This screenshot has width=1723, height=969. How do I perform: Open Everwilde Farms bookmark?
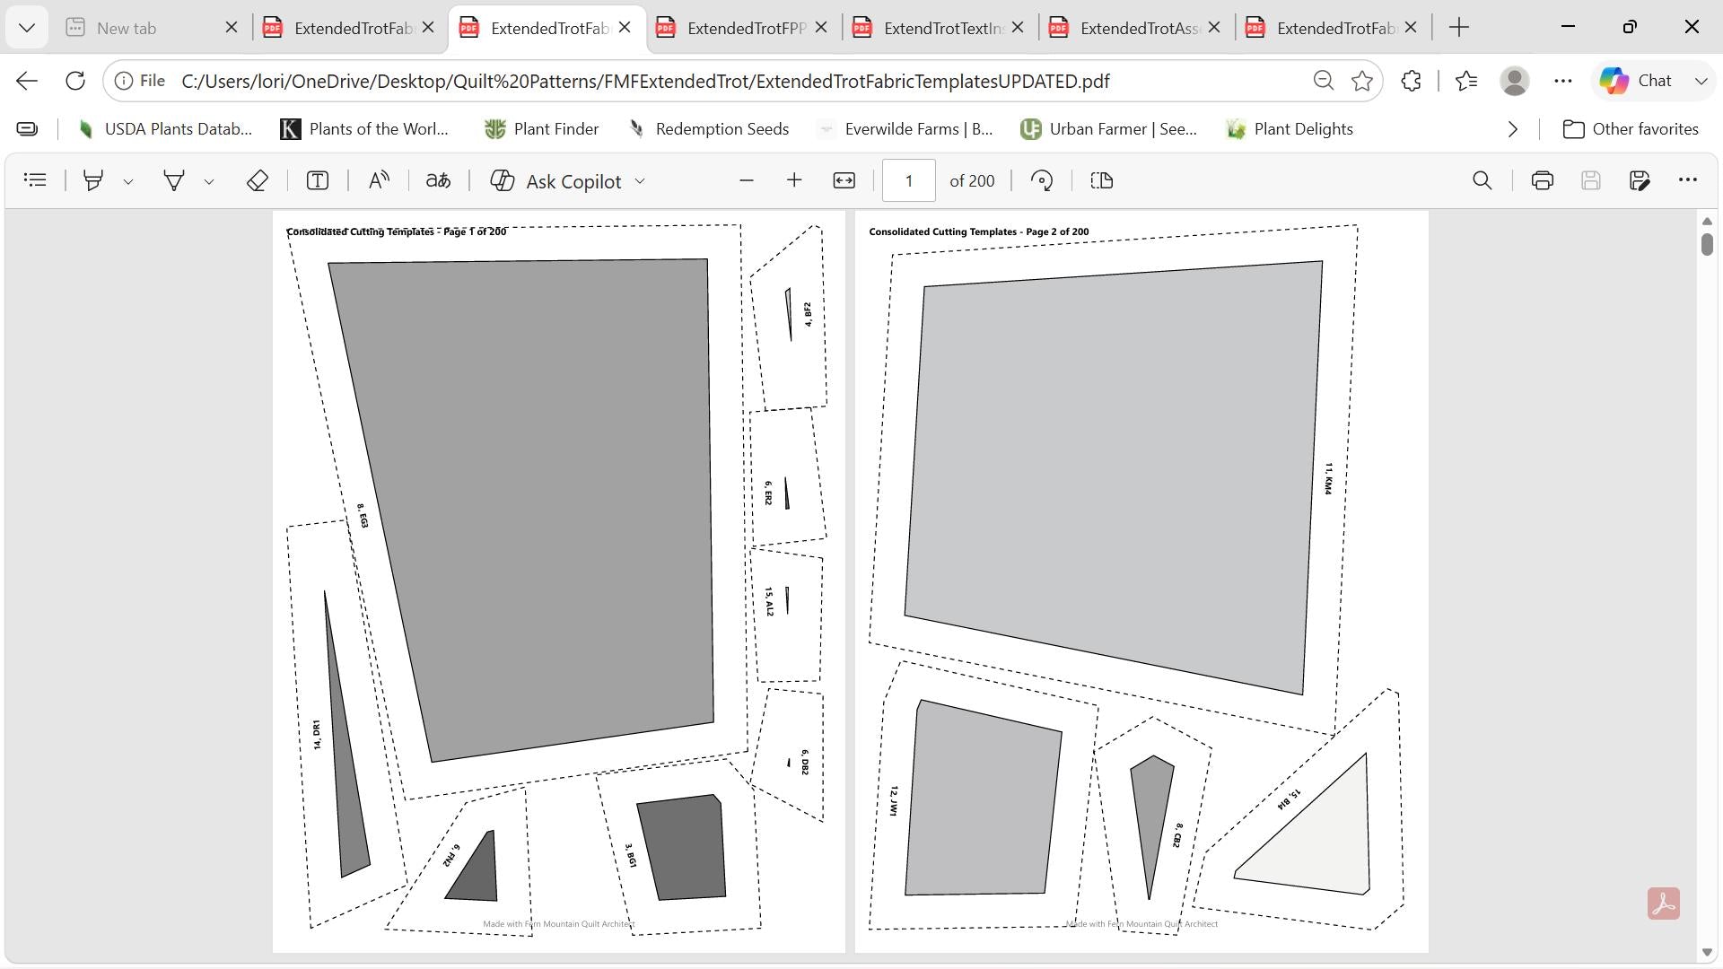coord(905,129)
